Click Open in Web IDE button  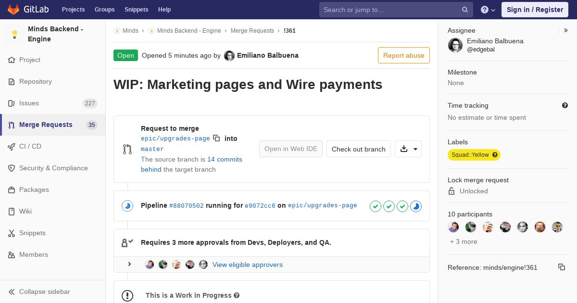click(291, 149)
